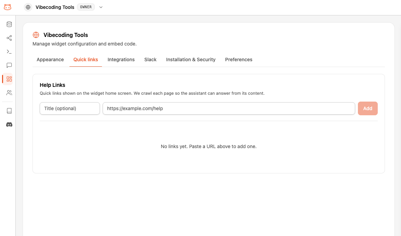Open the team members icon in sidebar
401x236 pixels.
pyautogui.click(x=9, y=93)
